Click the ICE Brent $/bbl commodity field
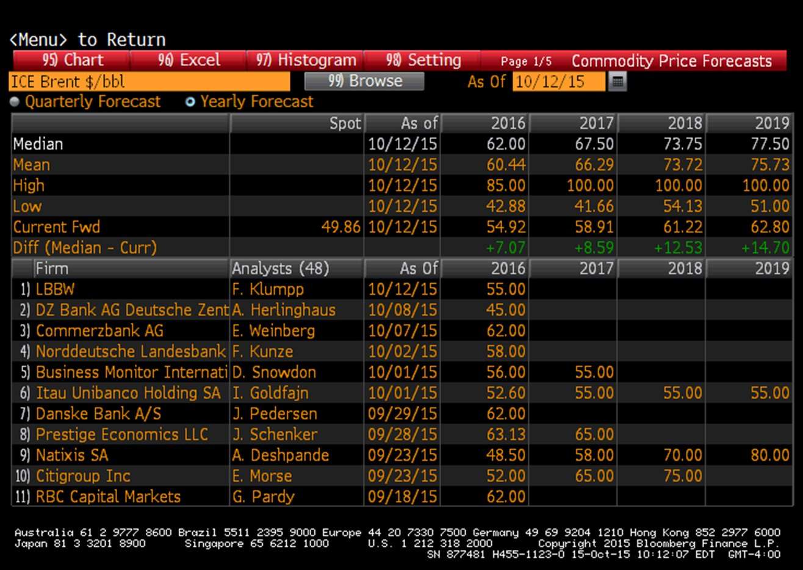The image size is (803, 570). click(x=149, y=81)
